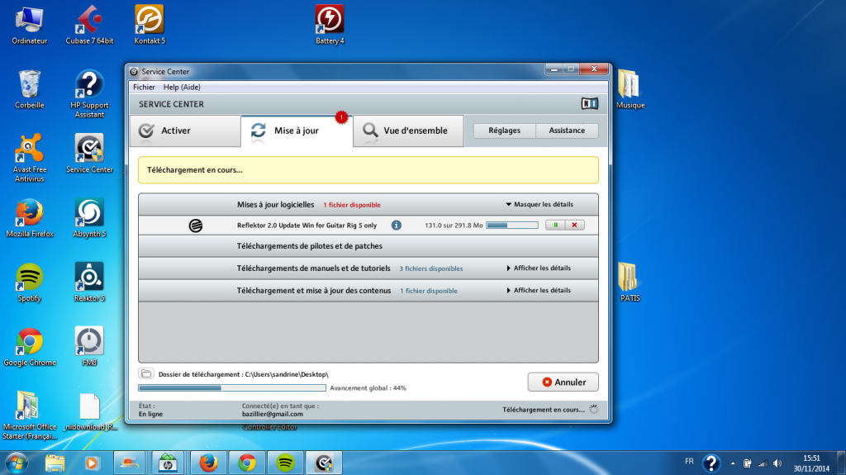Screen dimensions: 846x475
Task: Open Windows Explorer from the taskbar
Action: pos(55,463)
